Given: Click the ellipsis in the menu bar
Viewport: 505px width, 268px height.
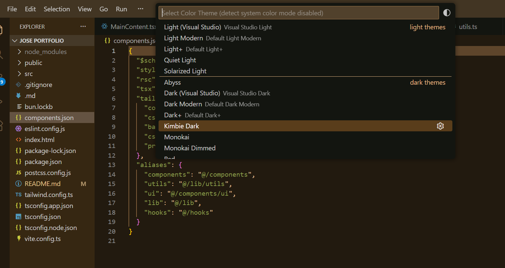Looking at the screenshot, I should click(140, 9).
